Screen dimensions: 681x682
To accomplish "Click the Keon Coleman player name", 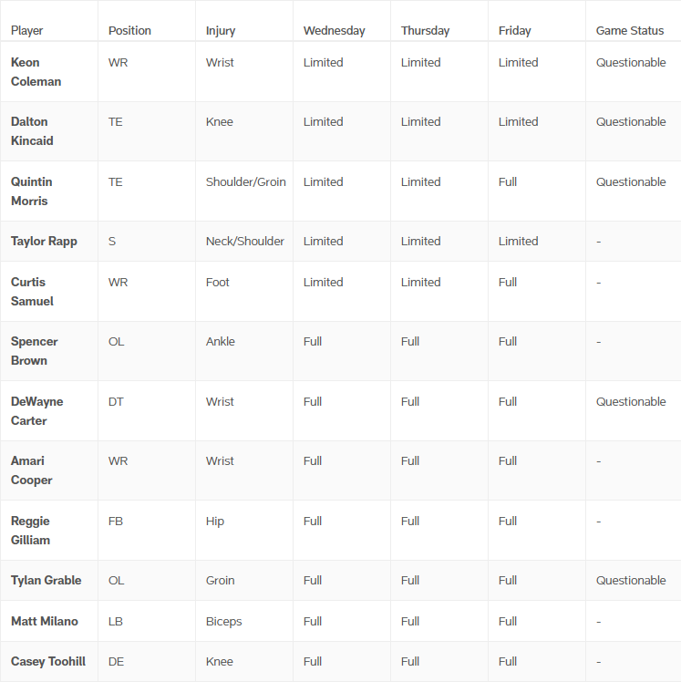I will (x=36, y=72).
